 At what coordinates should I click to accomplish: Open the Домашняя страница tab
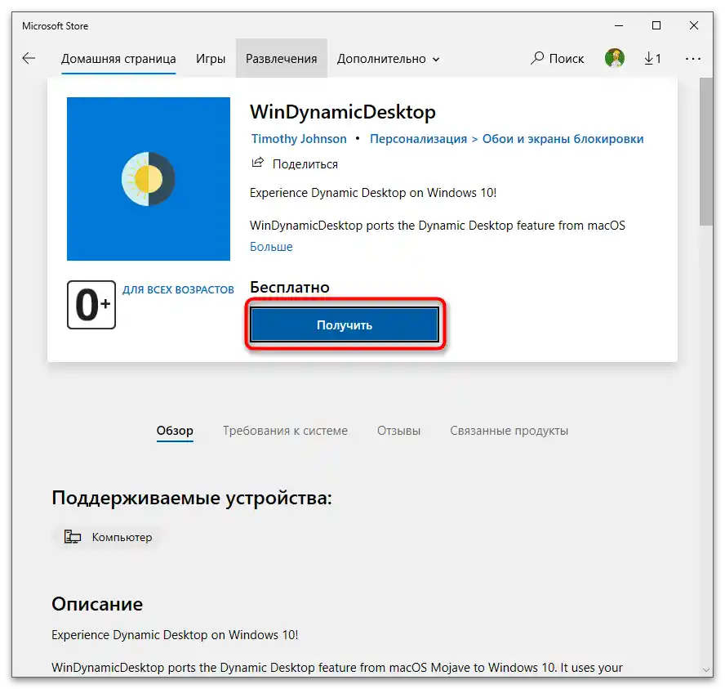pyautogui.click(x=118, y=59)
